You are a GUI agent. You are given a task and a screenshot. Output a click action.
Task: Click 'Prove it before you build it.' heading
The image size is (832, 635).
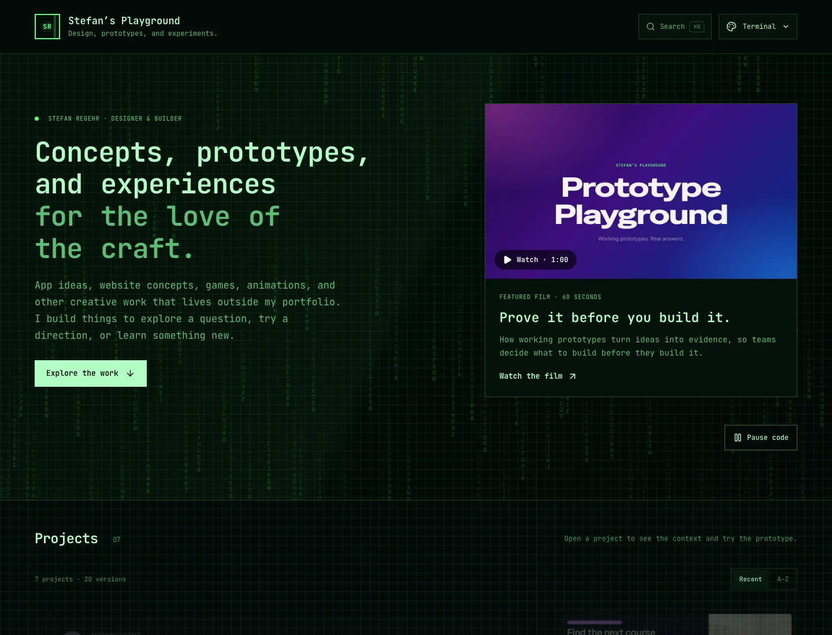[x=615, y=317]
